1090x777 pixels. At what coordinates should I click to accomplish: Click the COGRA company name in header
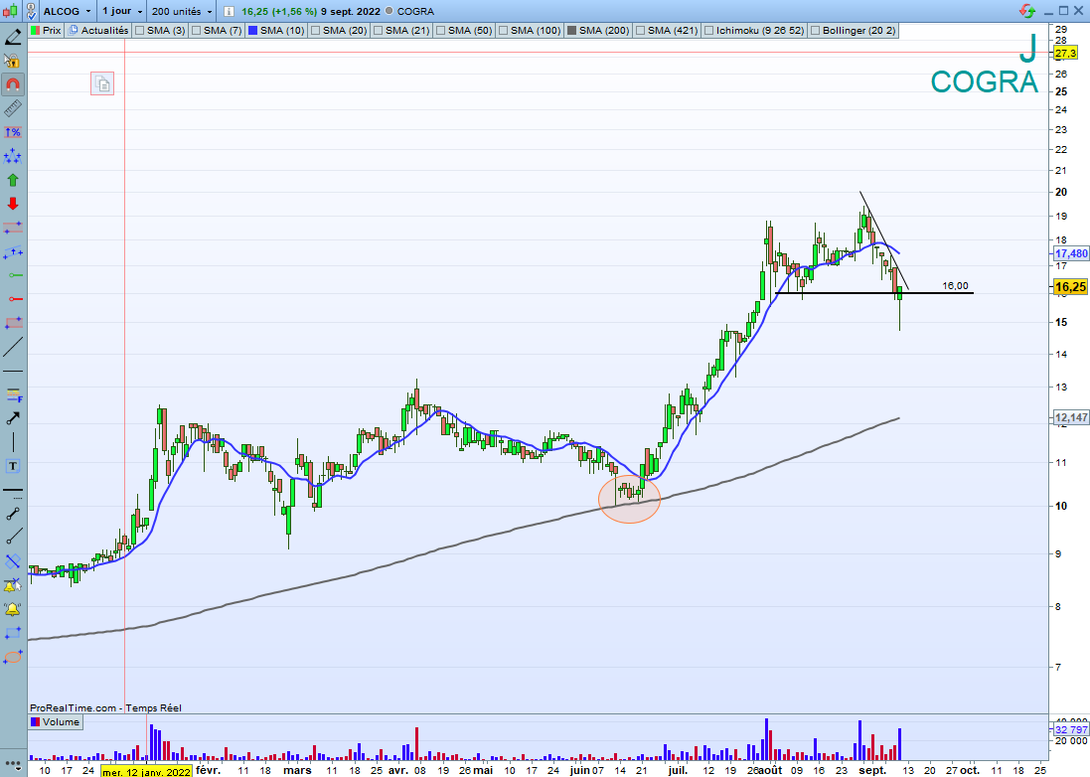415,11
